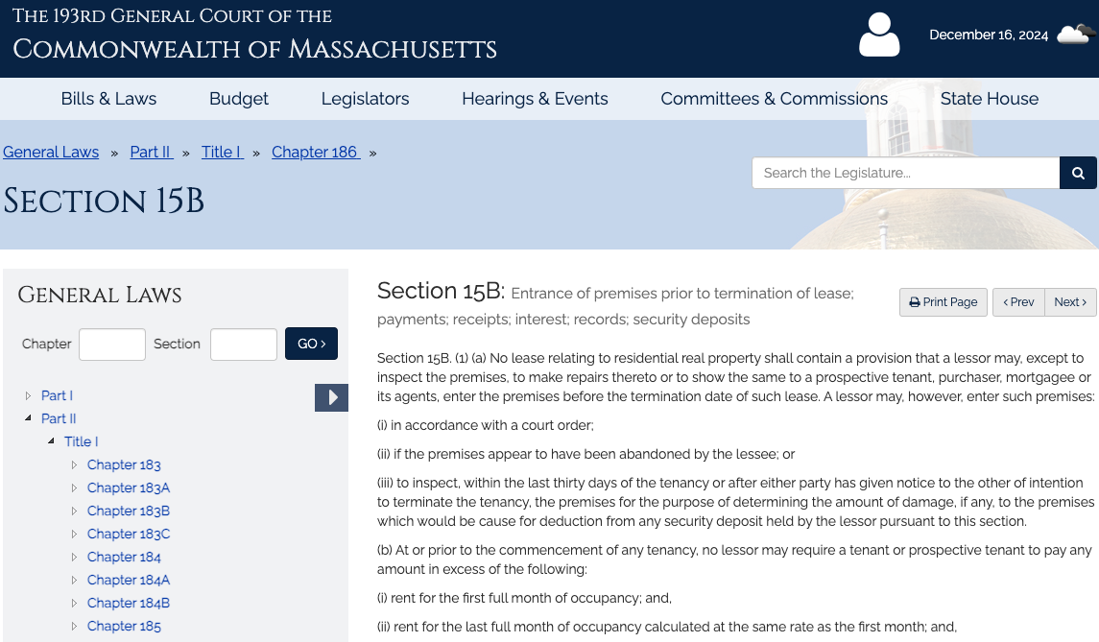1099x642 pixels.
Task: Click the Chapter 186 breadcrumb link
Action: tap(316, 152)
